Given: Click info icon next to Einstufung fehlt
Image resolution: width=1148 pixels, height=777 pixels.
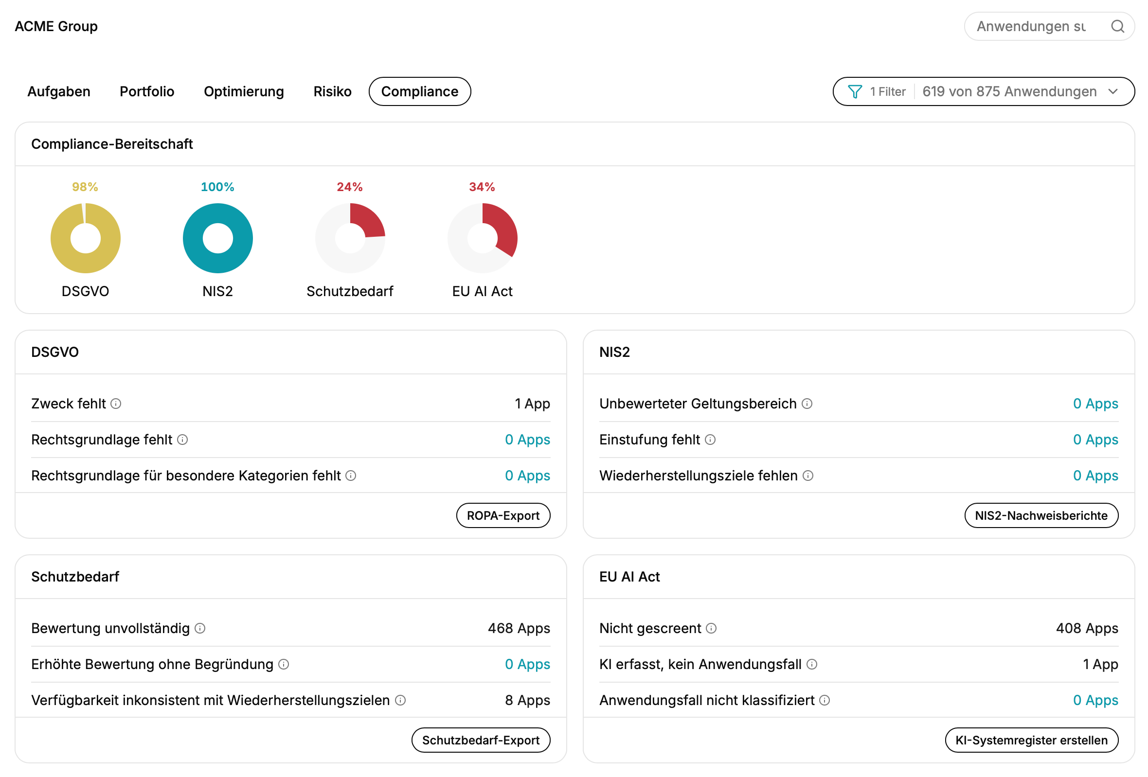Looking at the screenshot, I should click(x=710, y=440).
